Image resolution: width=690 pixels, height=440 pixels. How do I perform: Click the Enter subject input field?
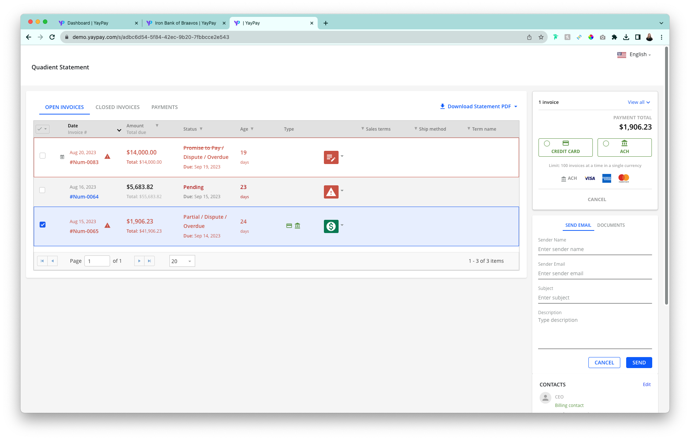(594, 297)
